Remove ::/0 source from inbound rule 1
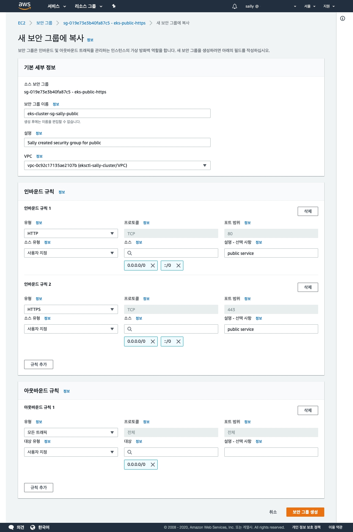Viewport: 353px width, 532px height. pos(178,266)
